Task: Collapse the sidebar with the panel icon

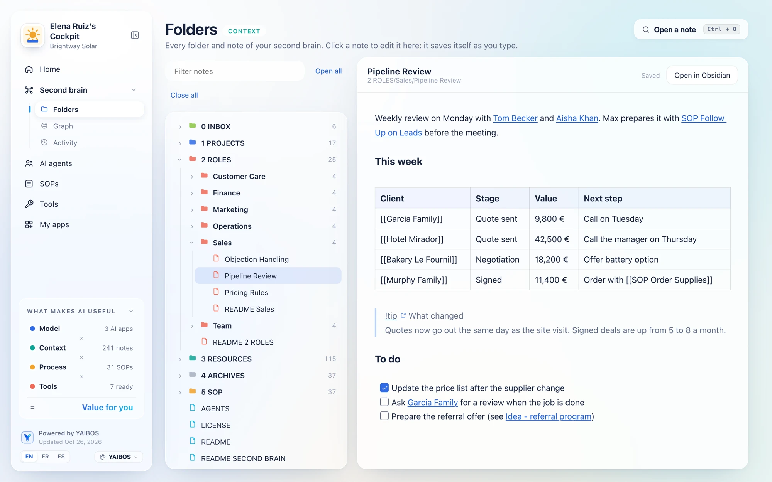Action: pos(135,35)
